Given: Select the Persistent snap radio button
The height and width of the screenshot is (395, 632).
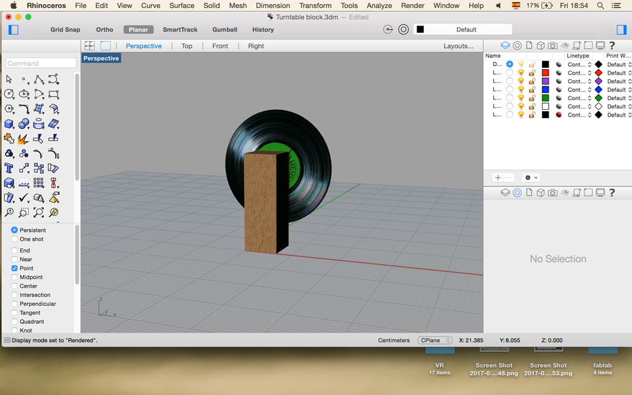Looking at the screenshot, I should pyautogui.click(x=15, y=230).
